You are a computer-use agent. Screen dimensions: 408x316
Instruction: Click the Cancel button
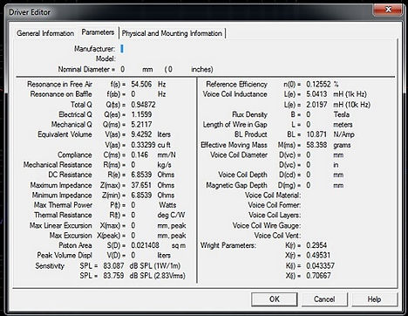pos(324,299)
